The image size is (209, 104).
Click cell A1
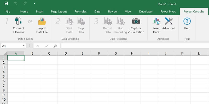point(16,58)
